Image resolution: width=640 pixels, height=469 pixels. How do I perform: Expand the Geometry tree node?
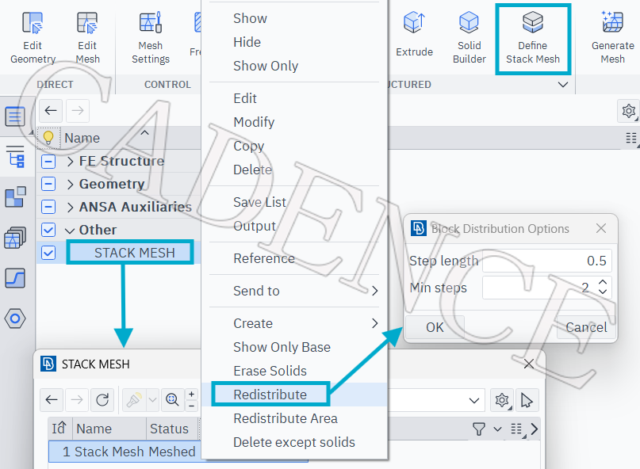click(x=71, y=185)
